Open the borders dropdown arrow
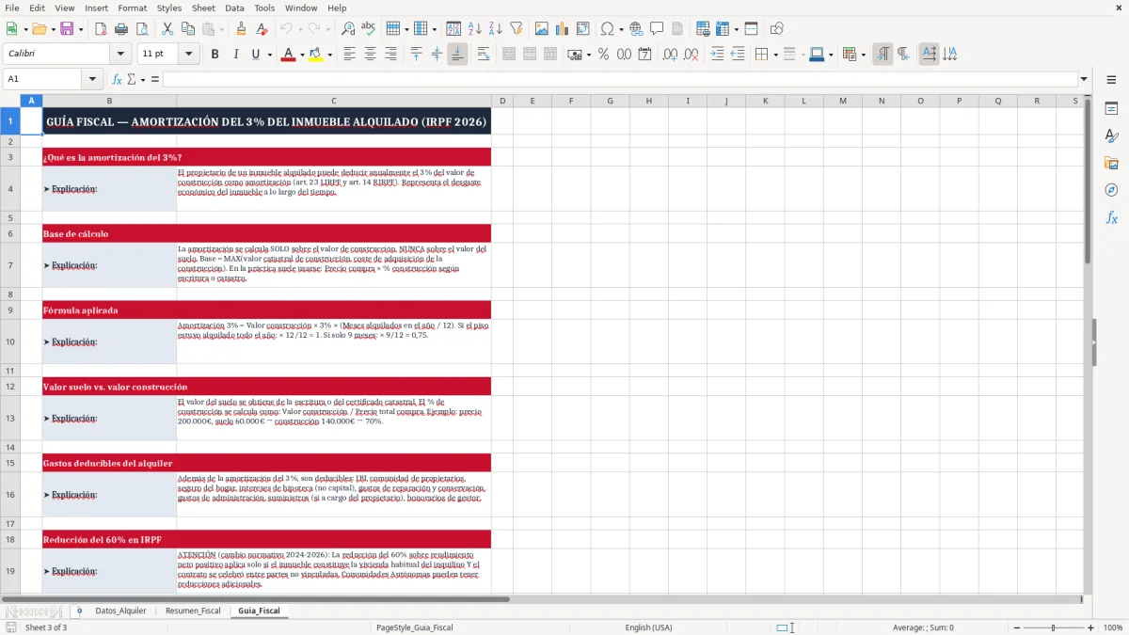 coord(776,55)
